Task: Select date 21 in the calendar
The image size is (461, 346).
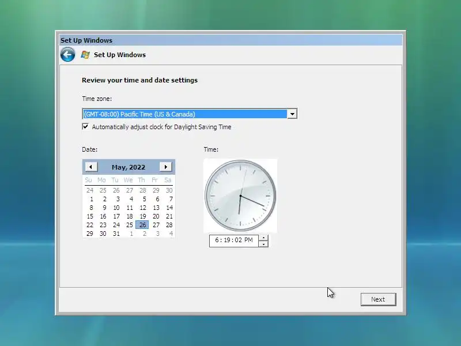Action: pos(169,216)
